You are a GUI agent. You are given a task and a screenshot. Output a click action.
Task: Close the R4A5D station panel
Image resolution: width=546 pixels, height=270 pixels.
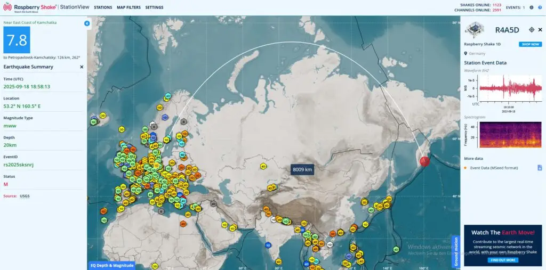point(540,30)
